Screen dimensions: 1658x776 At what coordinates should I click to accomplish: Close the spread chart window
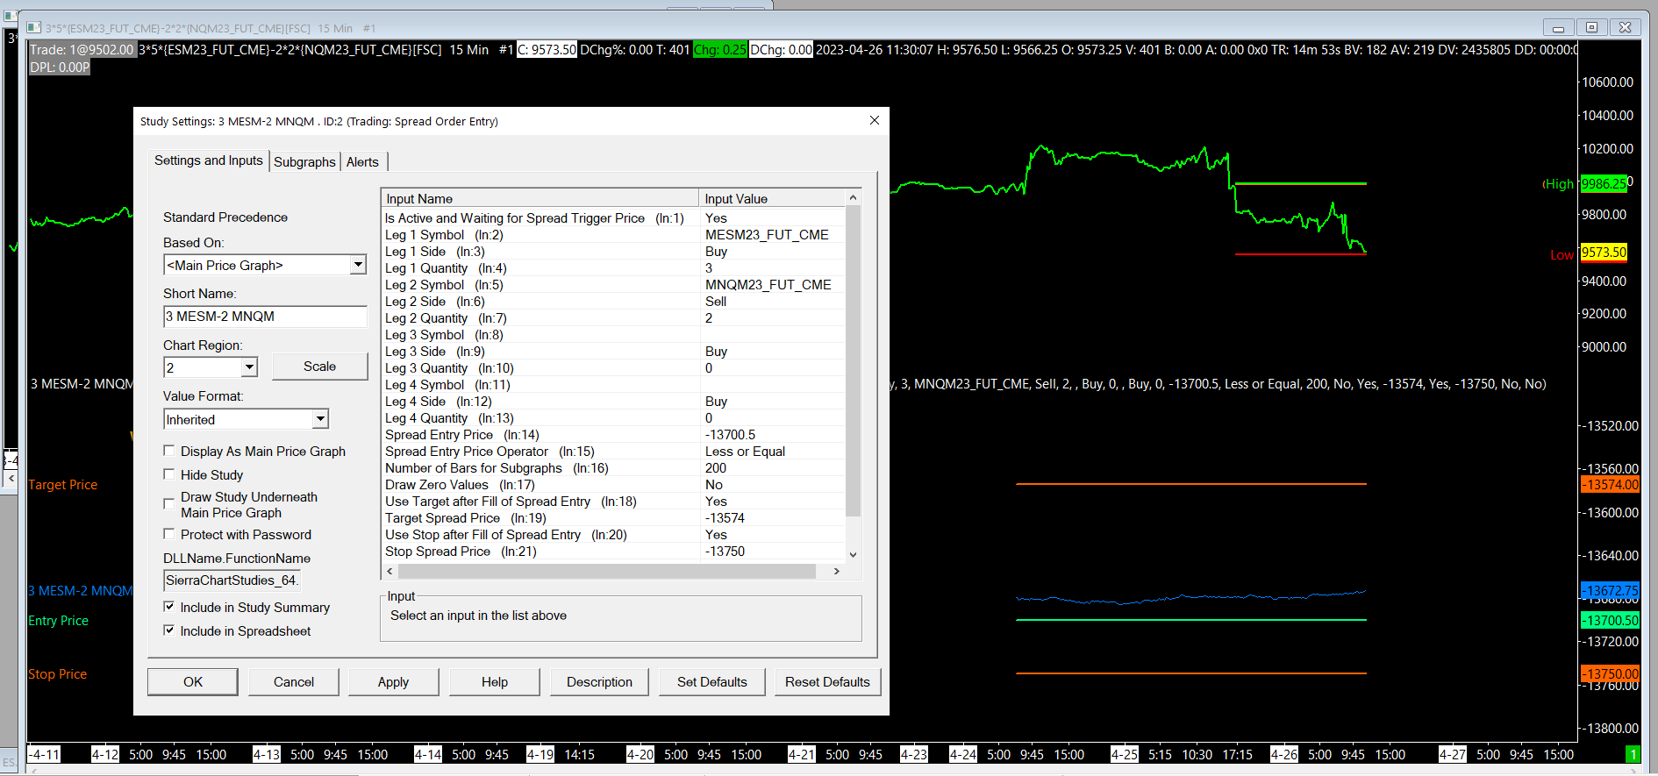click(x=1625, y=28)
